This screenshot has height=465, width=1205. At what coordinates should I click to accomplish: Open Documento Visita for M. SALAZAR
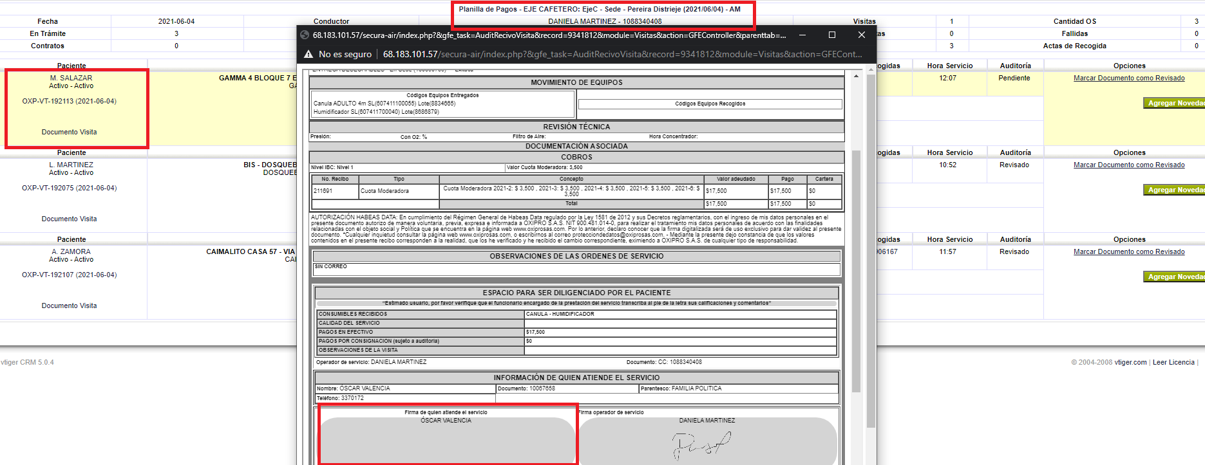click(70, 132)
